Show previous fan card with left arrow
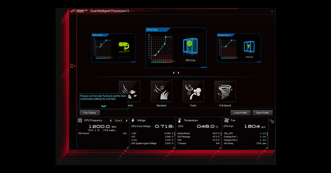Viewport: 331px width, 173px height. point(174,73)
